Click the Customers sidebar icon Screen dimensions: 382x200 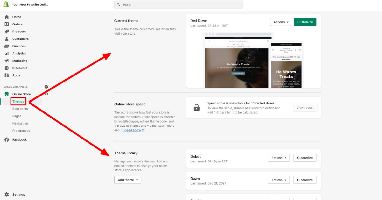[7, 39]
